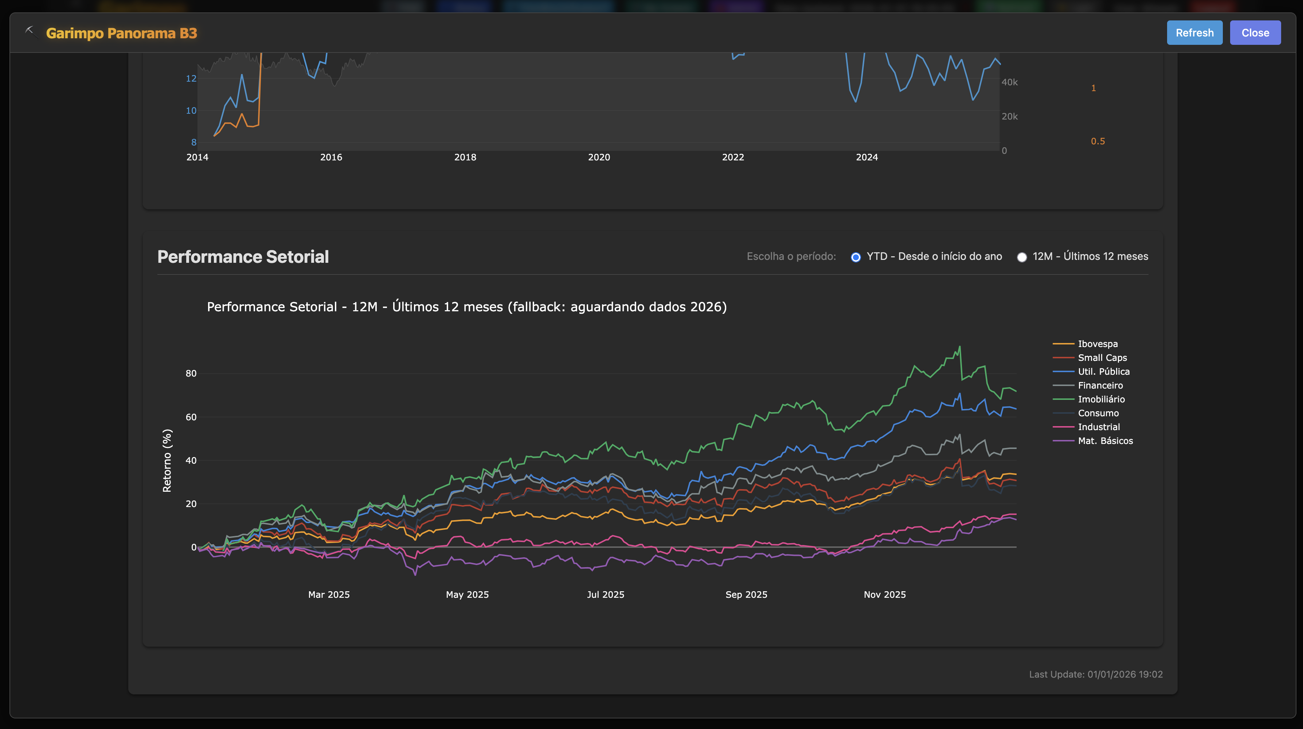The height and width of the screenshot is (729, 1303).
Task: Hide Util. Pública series via legend
Action: [1103, 371]
